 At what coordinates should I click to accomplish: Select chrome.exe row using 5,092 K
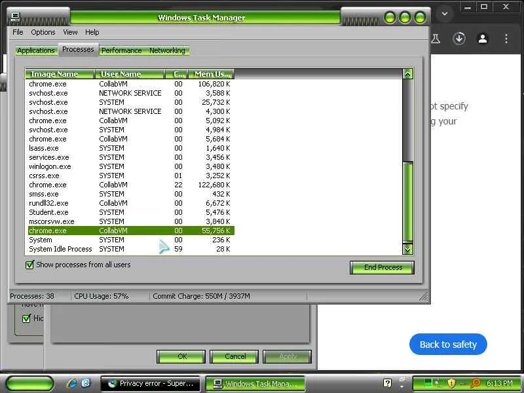[131, 121]
